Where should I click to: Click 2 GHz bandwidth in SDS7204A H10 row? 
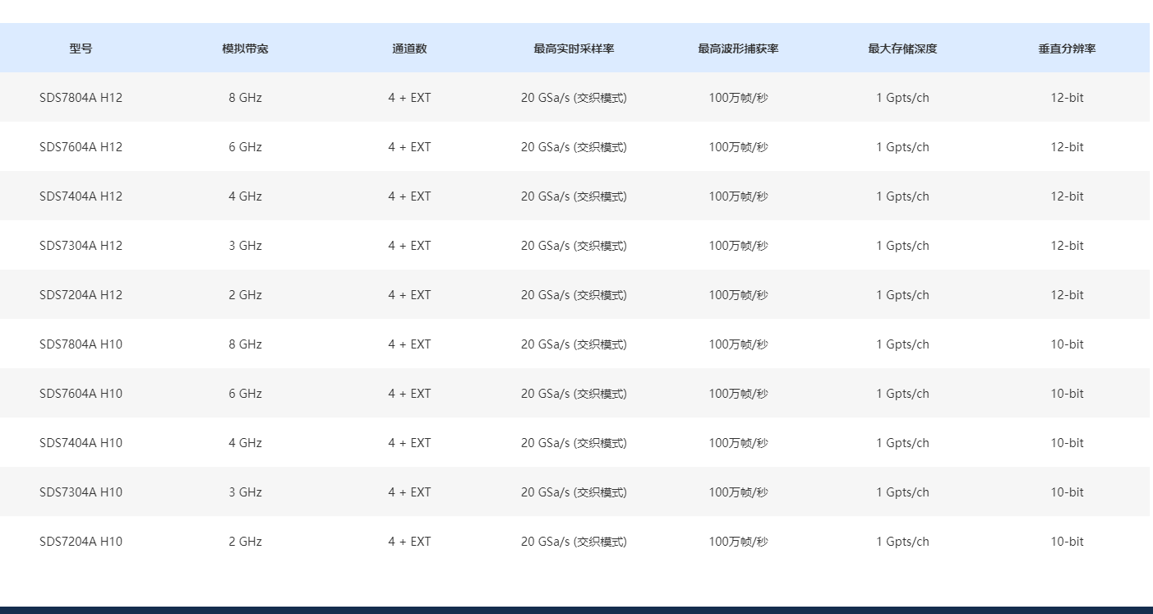(x=245, y=542)
